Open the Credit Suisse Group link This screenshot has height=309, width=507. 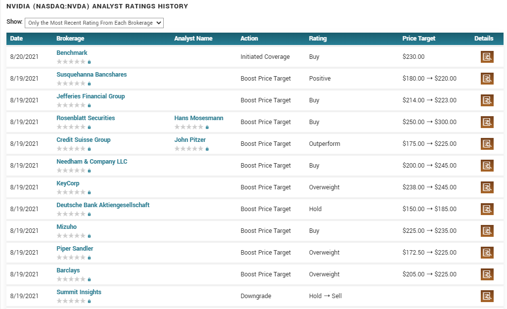(84, 139)
